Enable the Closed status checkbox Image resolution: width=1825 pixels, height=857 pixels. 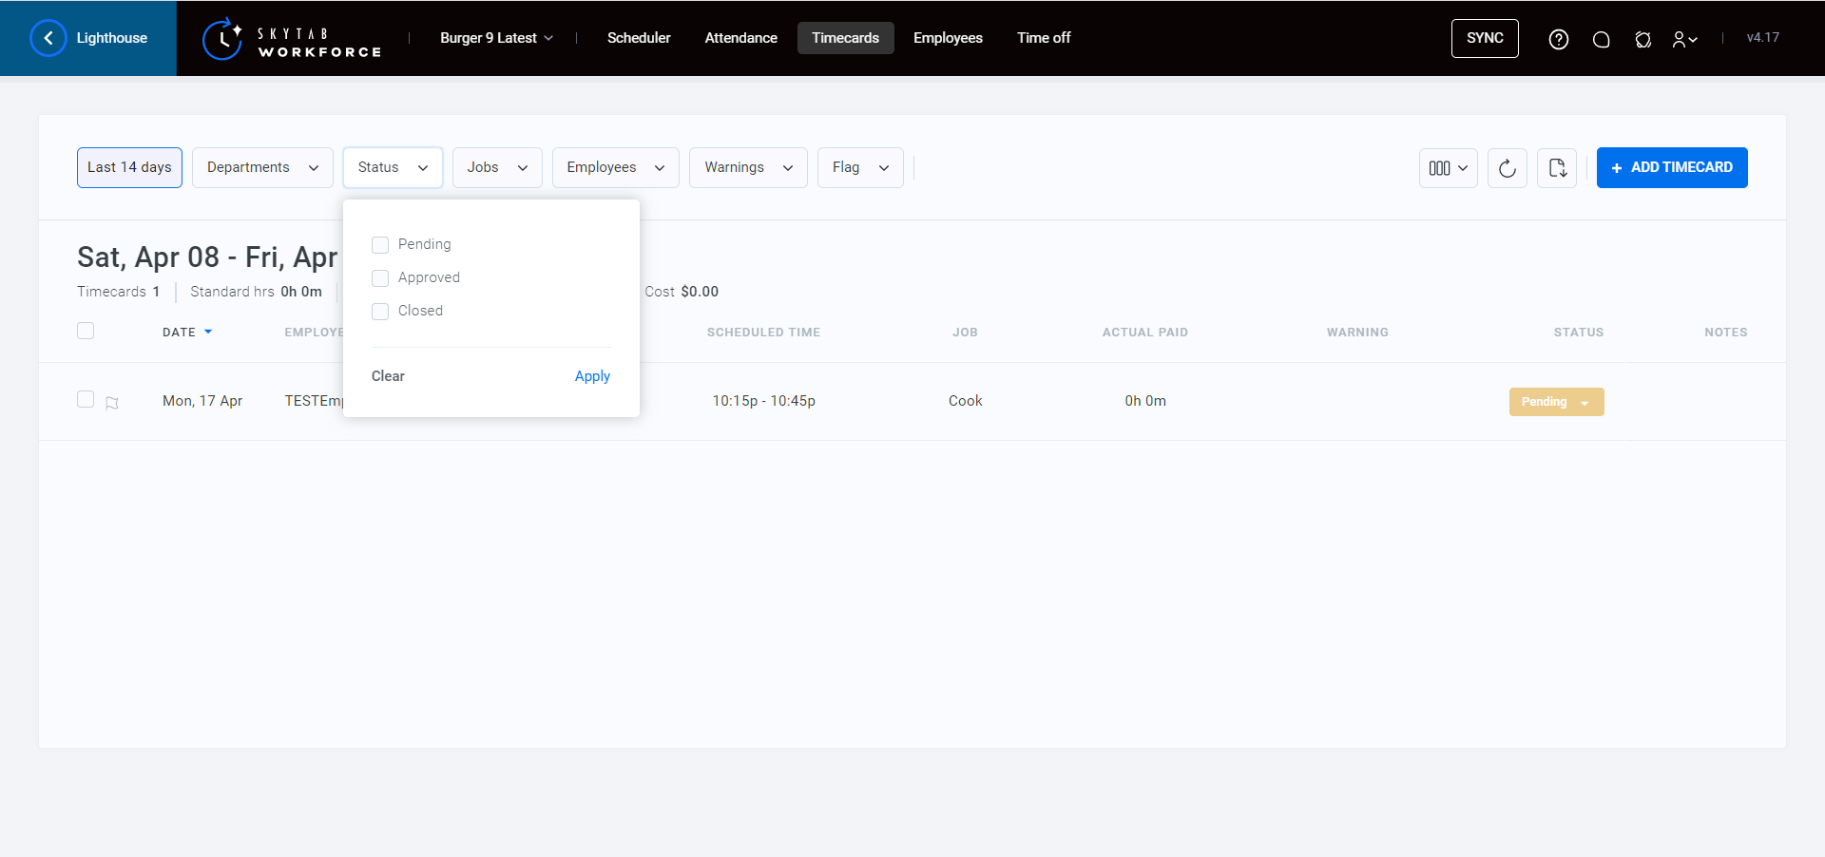coord(380,312)
